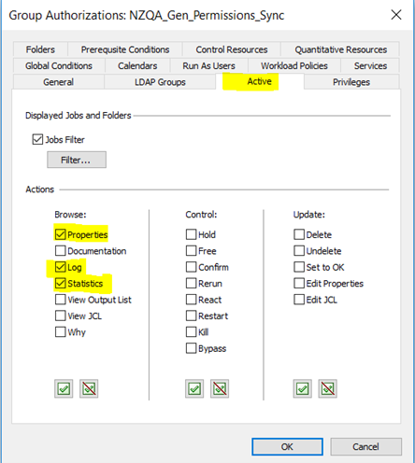
Task: Enable the Why checkbox
Action: [61, 331]
